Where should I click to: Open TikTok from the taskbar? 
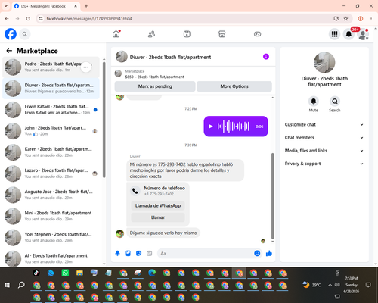click(36, 273)
